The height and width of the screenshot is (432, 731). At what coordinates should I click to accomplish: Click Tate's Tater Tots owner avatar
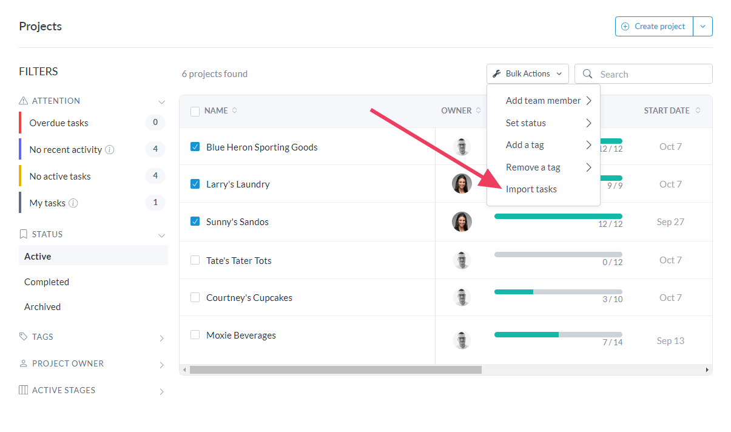tap(462, 260)
